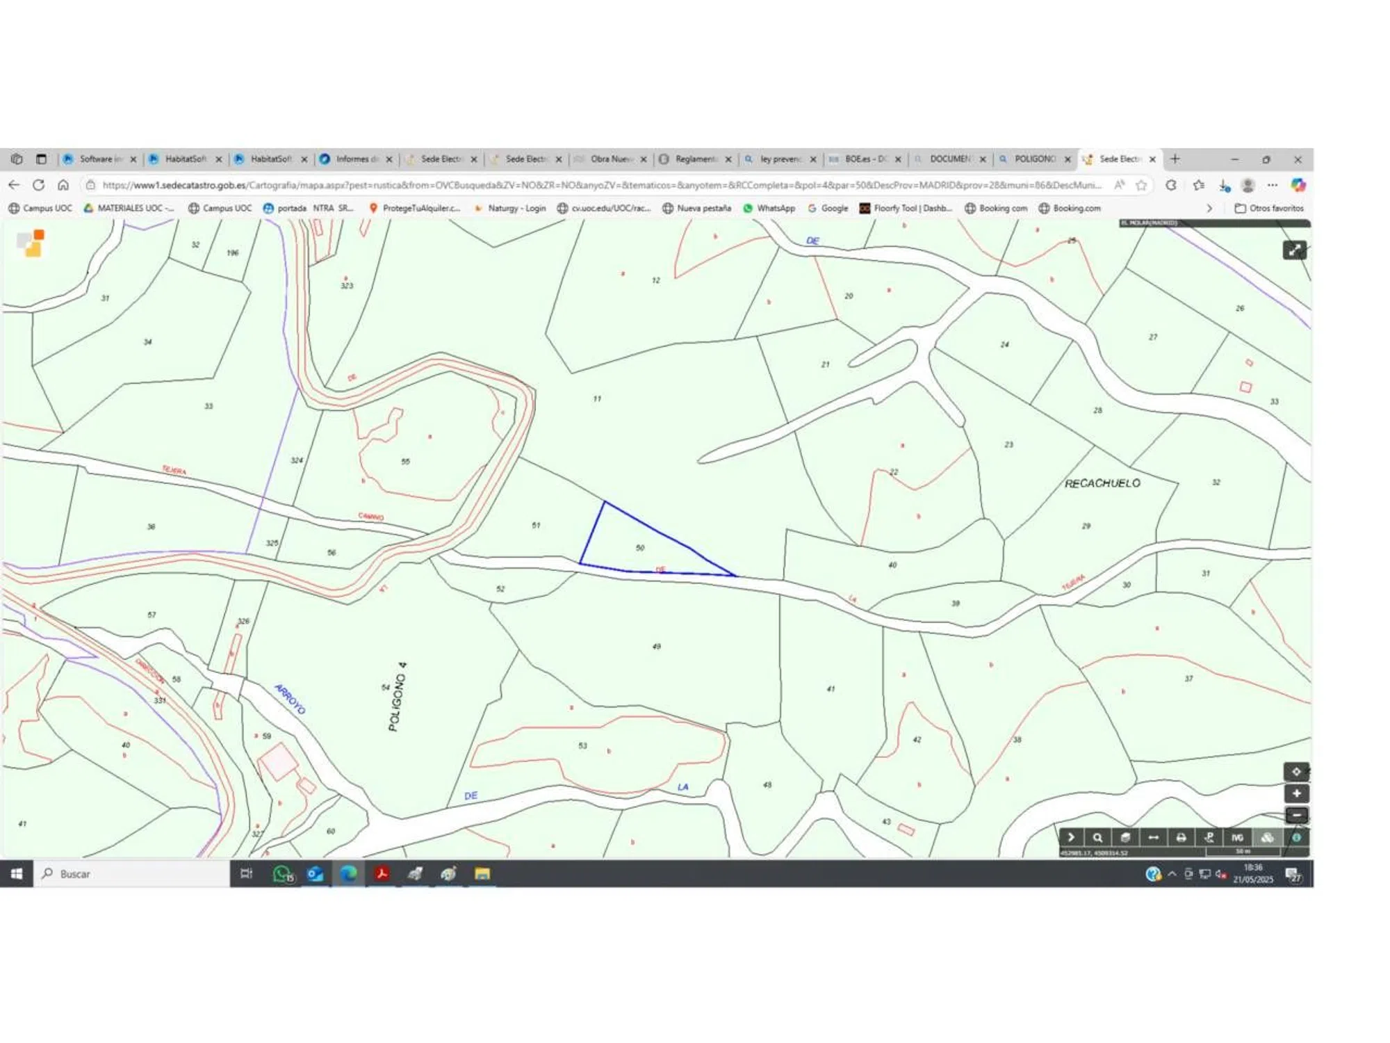Toggle the IVG tool in map toolbar
1390x1043 pixels.
coord(1238,838)
